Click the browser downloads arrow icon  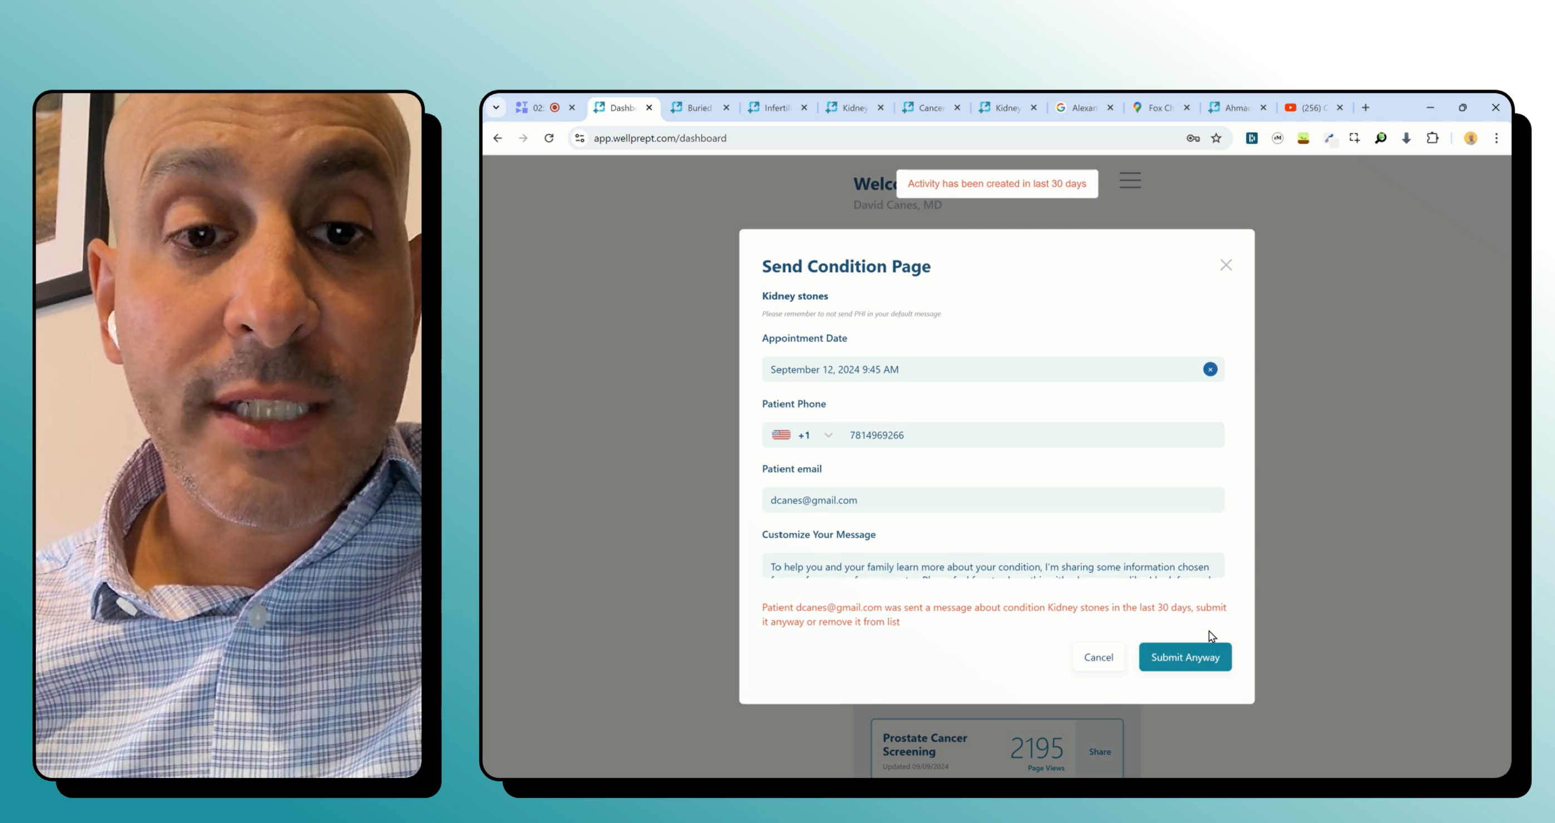(1406, 138)
